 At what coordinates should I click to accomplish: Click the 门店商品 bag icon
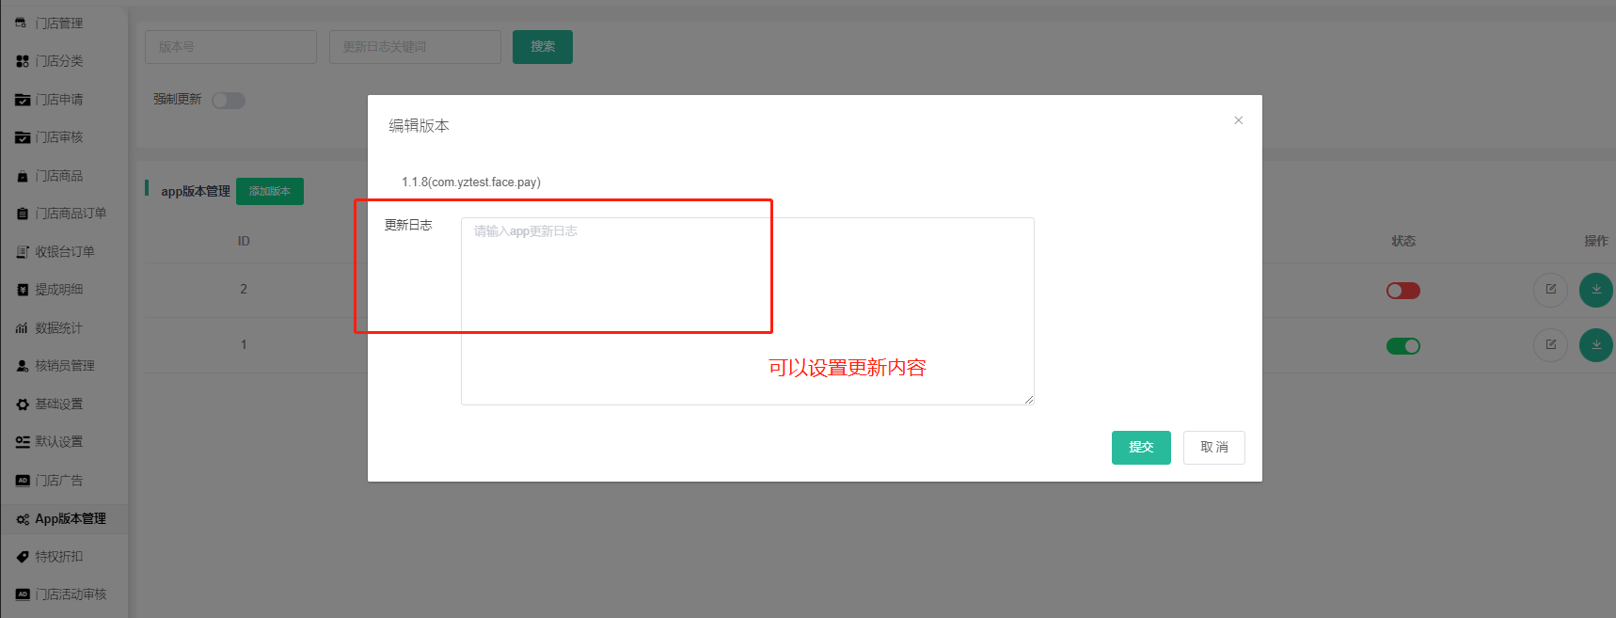22,176
